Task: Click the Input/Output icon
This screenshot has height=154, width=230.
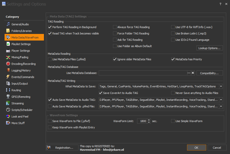Action: 8,83
